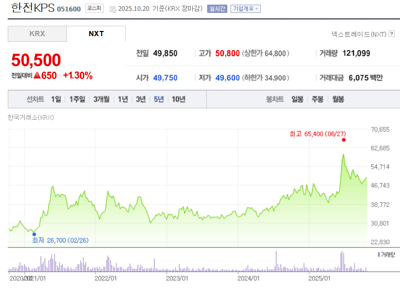Click the 넥스트레이드(NXT) label
The image size is (400, 288).
(x=359, y=34)
